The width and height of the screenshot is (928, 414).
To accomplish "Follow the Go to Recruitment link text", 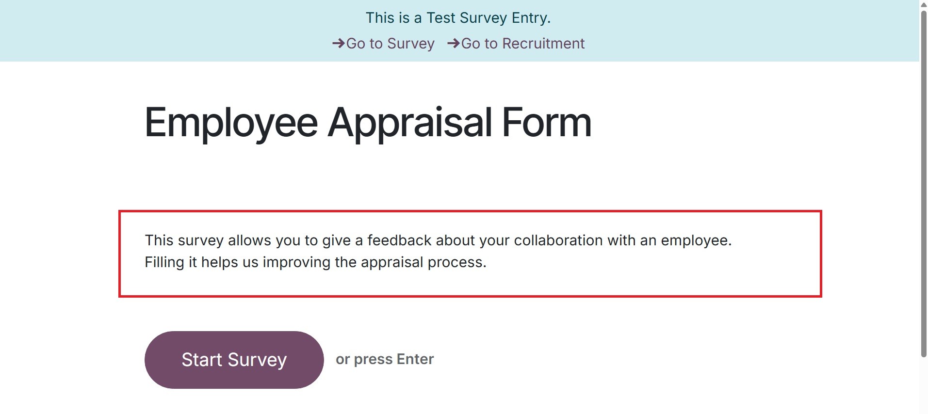I will pyautogui.click(x=522, y=44).
